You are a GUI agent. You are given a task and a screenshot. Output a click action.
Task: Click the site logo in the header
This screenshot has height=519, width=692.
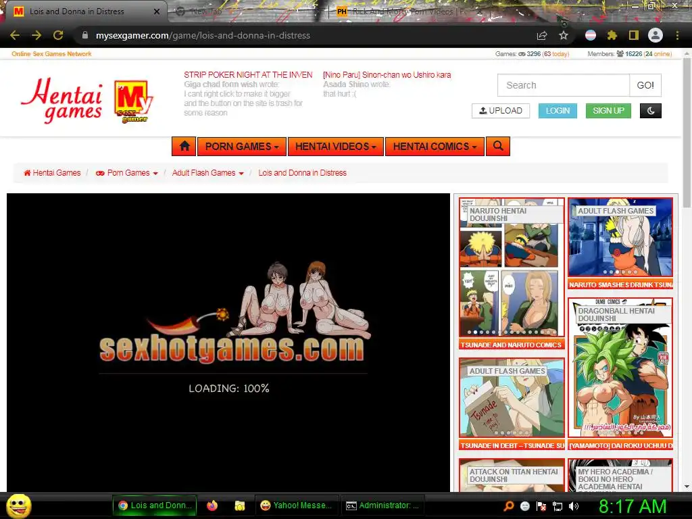point(61,100)
